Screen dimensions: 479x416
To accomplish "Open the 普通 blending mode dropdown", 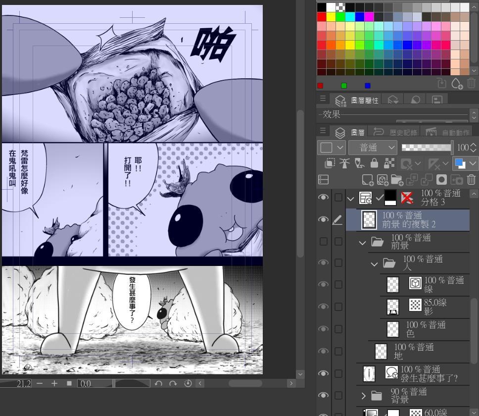I will click(373, 148).
